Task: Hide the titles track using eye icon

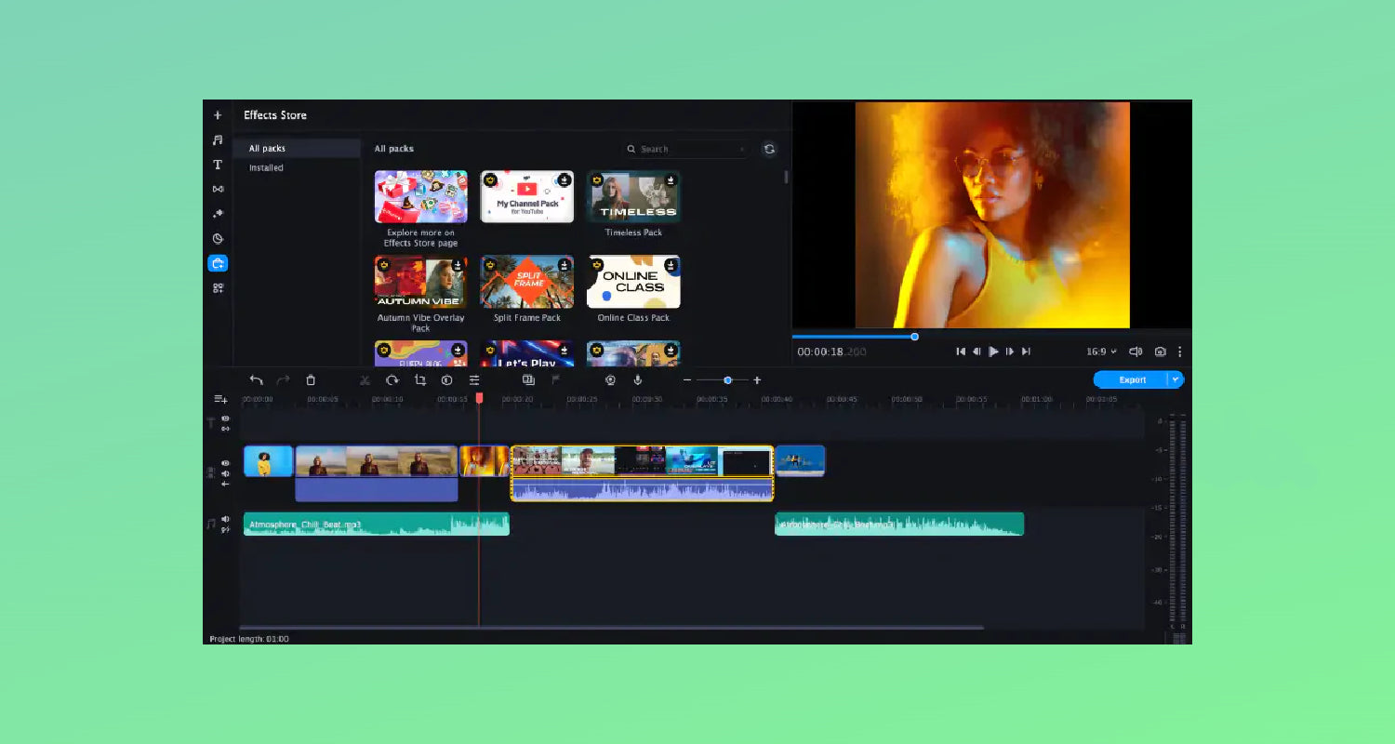Action: tap(225, 418)
